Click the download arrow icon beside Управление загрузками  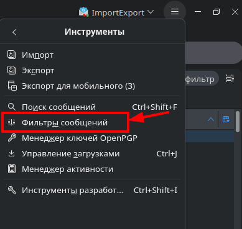11,154
